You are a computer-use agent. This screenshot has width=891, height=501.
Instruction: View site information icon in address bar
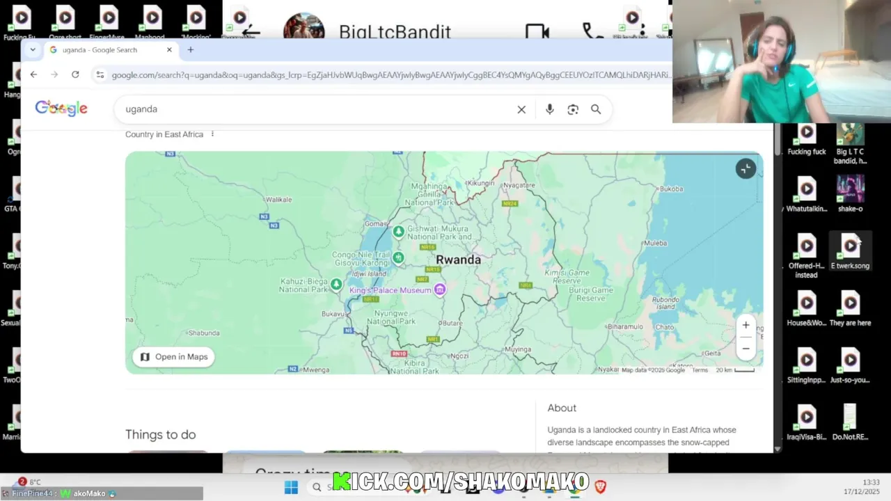100,74
